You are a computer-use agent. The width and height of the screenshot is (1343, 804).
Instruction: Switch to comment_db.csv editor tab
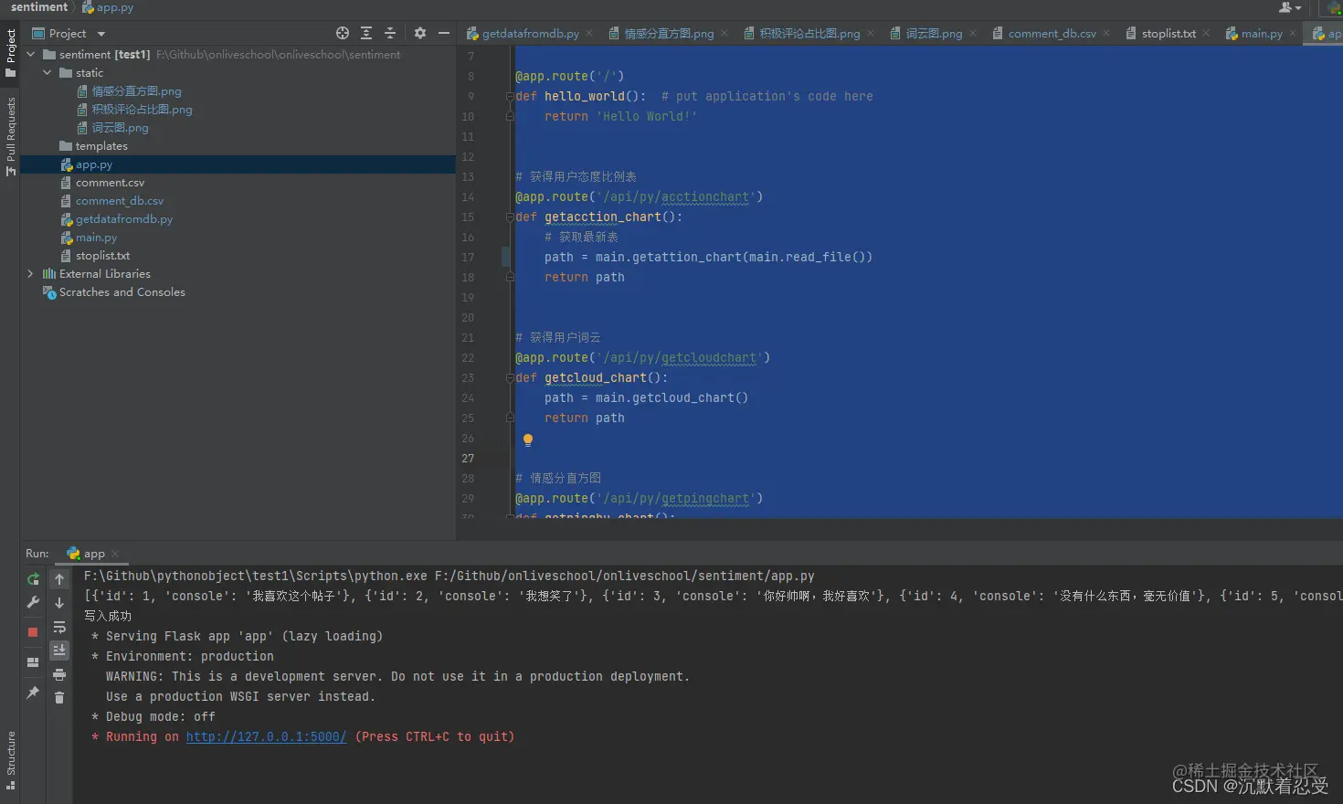tap(1052, 34)
